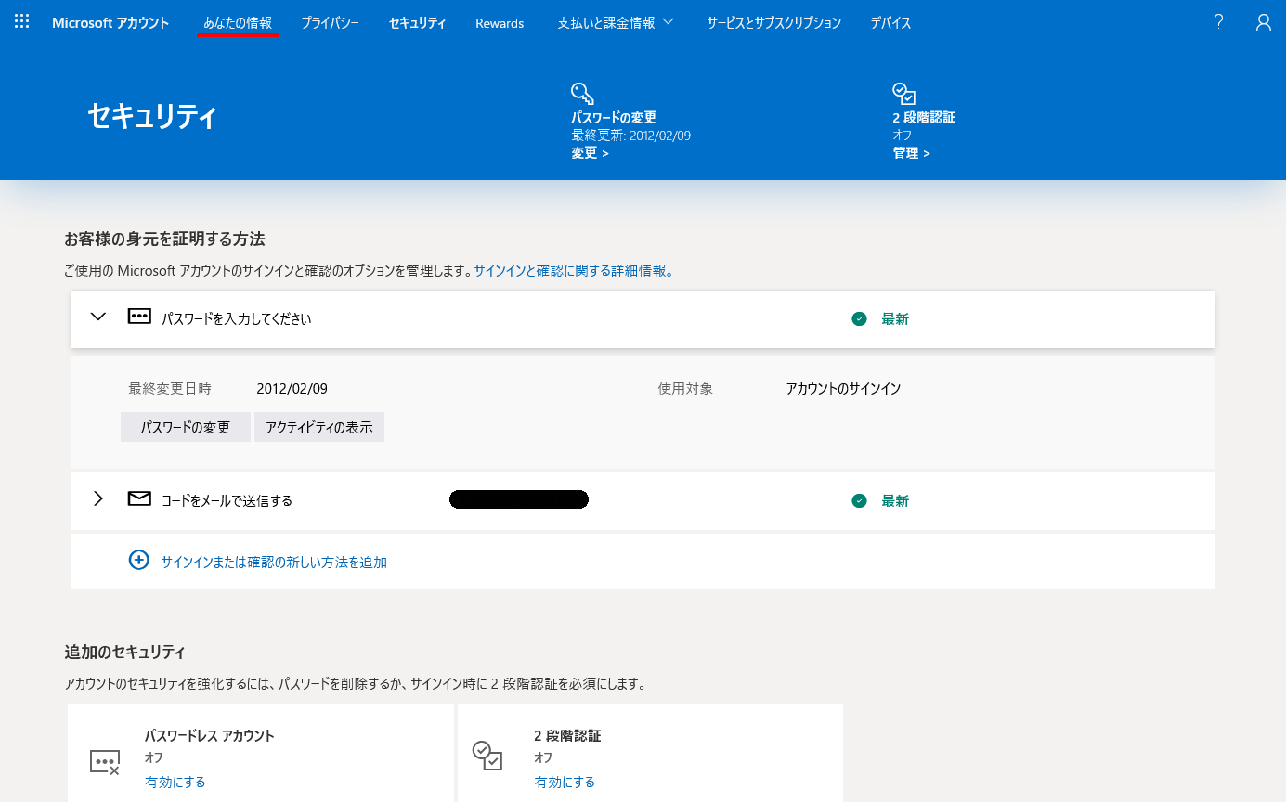The height and width of the screenshot is (802, 1286).
Task: Click the green check icon in email code row
Action: 859,500
